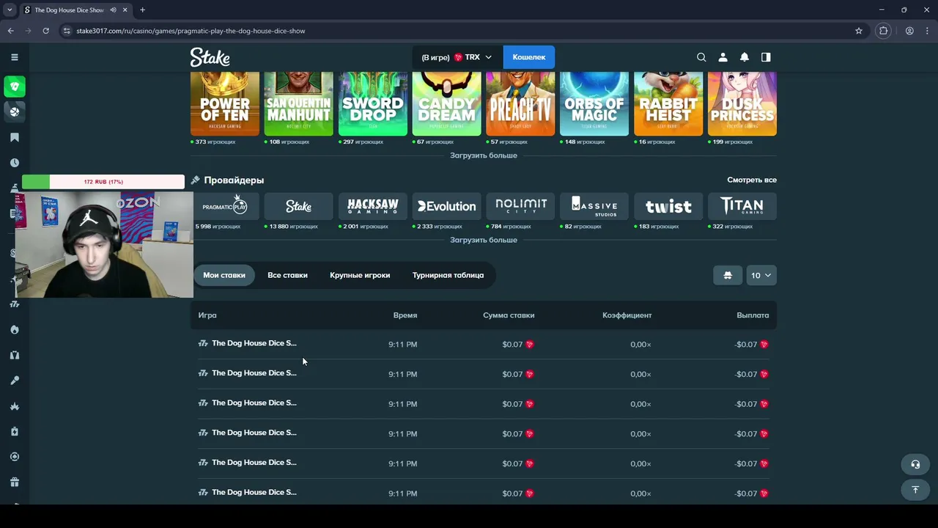Open the bookmark Favourites sidebar icon
This screenshot has height=528, width=938.
[x=14, y=137]
